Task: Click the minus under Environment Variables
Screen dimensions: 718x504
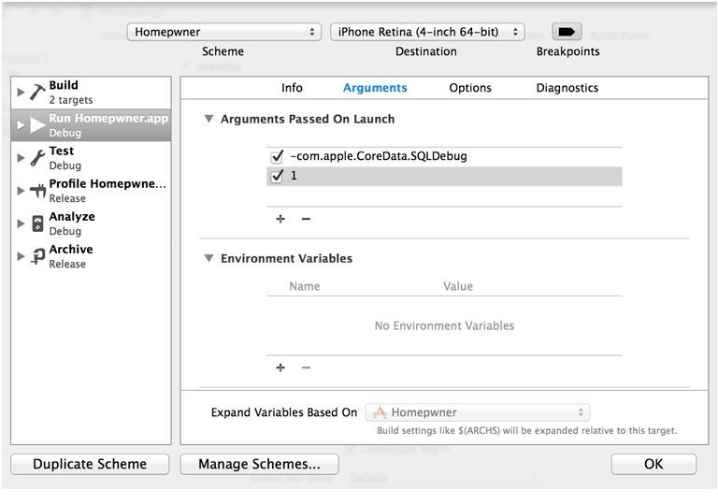Action: pyautogui.click(x=306, y=367)
